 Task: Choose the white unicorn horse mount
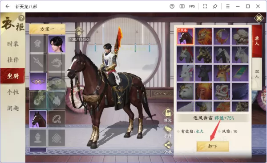(x=240, y=55)
